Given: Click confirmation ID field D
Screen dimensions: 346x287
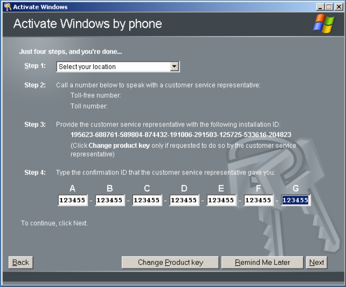Looking at the screenshot, I should click(x=184, y=200).
